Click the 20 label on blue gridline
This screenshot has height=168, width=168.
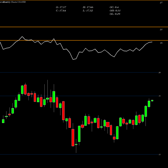point(160,73)
